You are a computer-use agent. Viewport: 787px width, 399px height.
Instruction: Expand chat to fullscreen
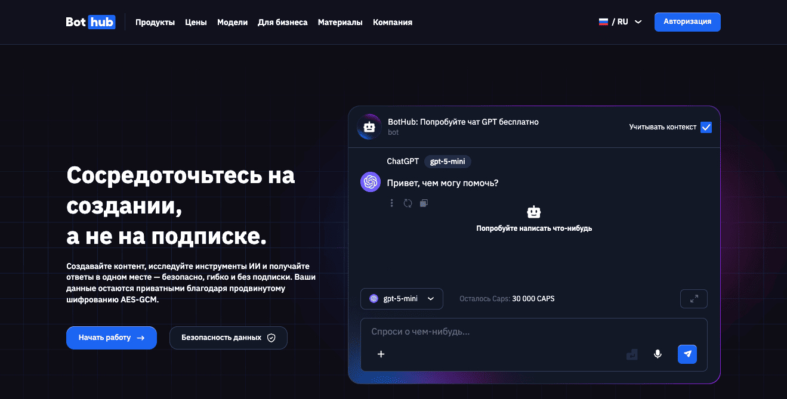point(694,299)
